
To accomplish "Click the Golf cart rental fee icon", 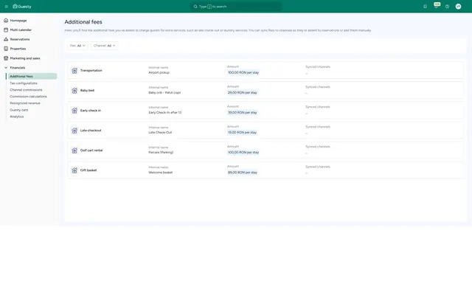I will point(74,150).
